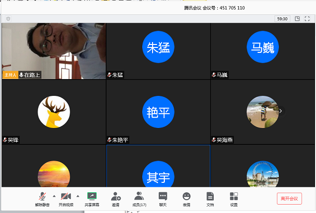The height and width of the screenshot is (213, 316).
Task: Open the 成员(17) members list
Action: point(139,199)
